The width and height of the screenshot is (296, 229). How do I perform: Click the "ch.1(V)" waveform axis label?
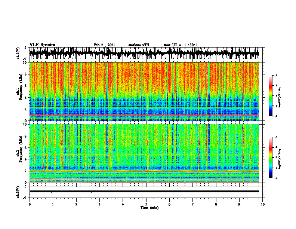click(x=18, y=53)
